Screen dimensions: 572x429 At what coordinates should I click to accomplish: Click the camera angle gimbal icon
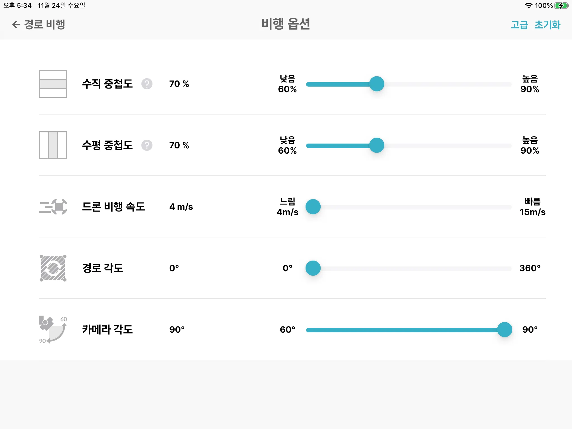(x=53, y=330)
